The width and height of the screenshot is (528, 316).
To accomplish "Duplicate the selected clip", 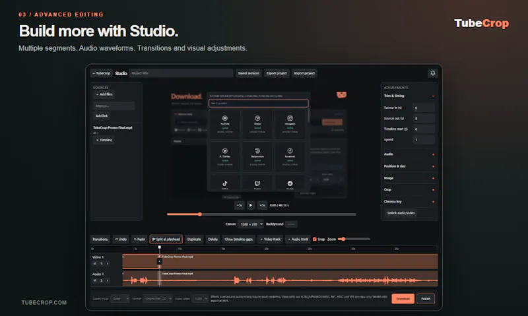I will pos(194,239).
